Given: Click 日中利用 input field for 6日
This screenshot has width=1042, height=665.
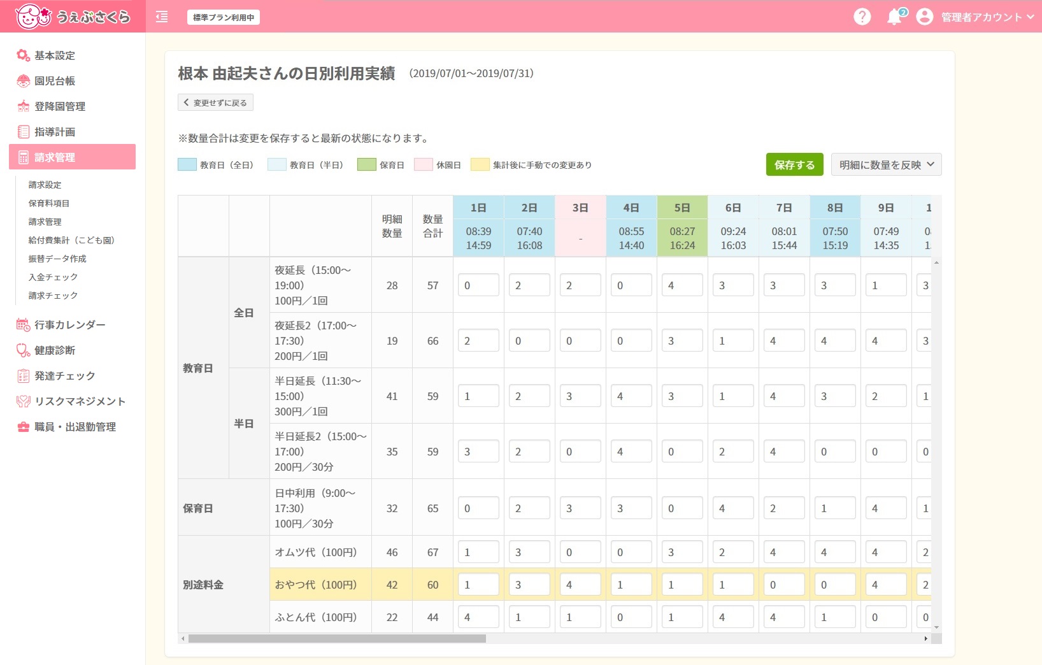Looking at the screenshot, I should coord(733,508).
